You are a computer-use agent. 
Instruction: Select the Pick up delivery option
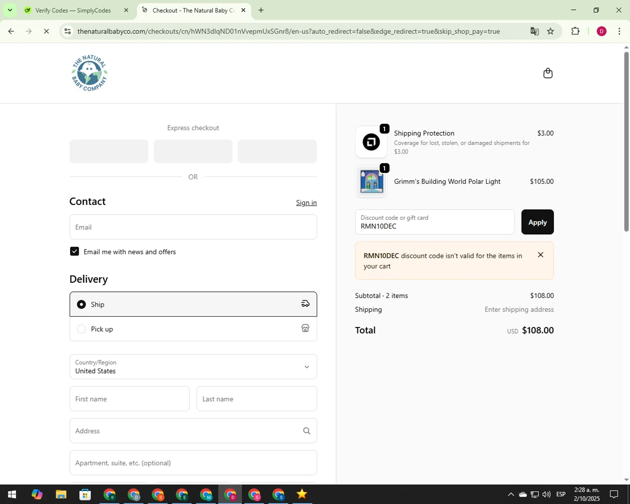(193, 329)
